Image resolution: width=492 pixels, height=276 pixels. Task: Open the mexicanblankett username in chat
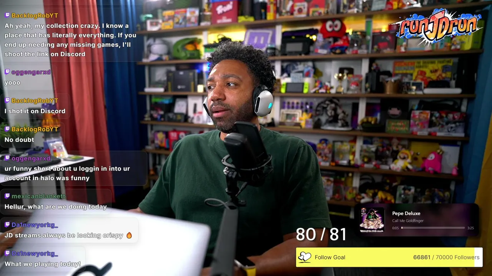click(39, 196)
